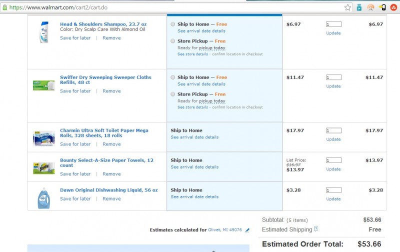This screenshot has height=252, width=400.
Task: Open Swiffer Dry Sweeping Cloths Refills link
Action: [105, 80]
